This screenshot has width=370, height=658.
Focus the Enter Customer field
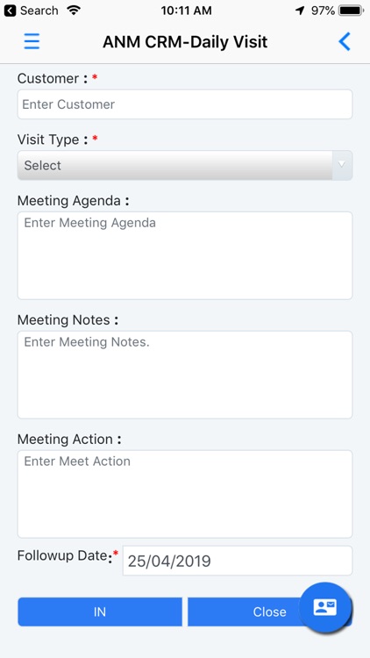(x=185, y=104)
